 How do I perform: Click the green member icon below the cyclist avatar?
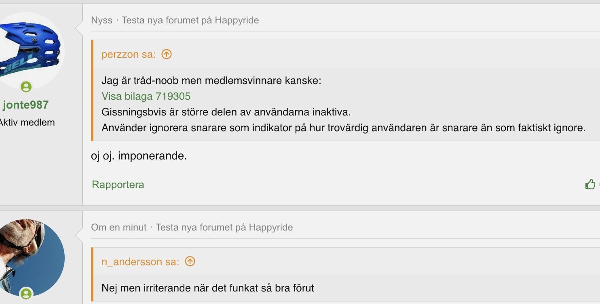point(26,294)
